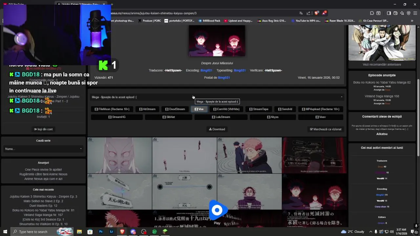Viewport: 420px width, 236px height.
Task: Open Vinland Saga Manga 168 announcement
Action: pyautogui.click(x=382, y=96)
